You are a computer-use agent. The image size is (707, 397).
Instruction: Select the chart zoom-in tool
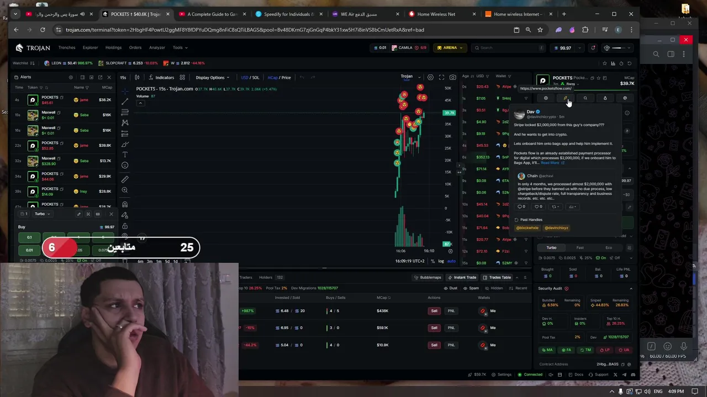125,190
